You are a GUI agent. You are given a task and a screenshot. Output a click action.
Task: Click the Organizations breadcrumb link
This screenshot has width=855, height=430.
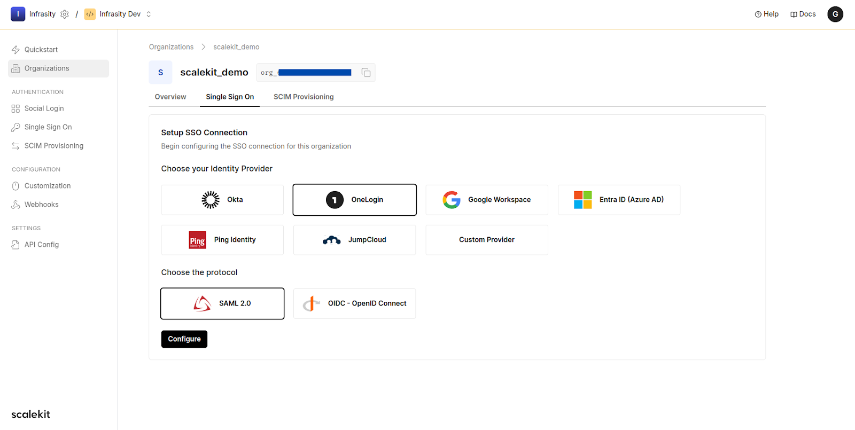pos(171,47)
